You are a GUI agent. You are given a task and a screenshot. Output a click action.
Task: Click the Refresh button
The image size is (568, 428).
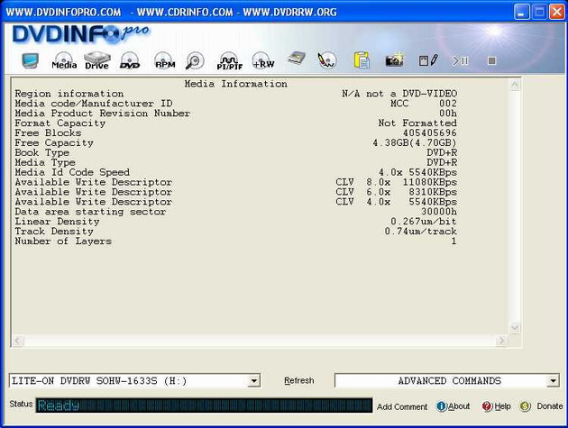(298, 380)
